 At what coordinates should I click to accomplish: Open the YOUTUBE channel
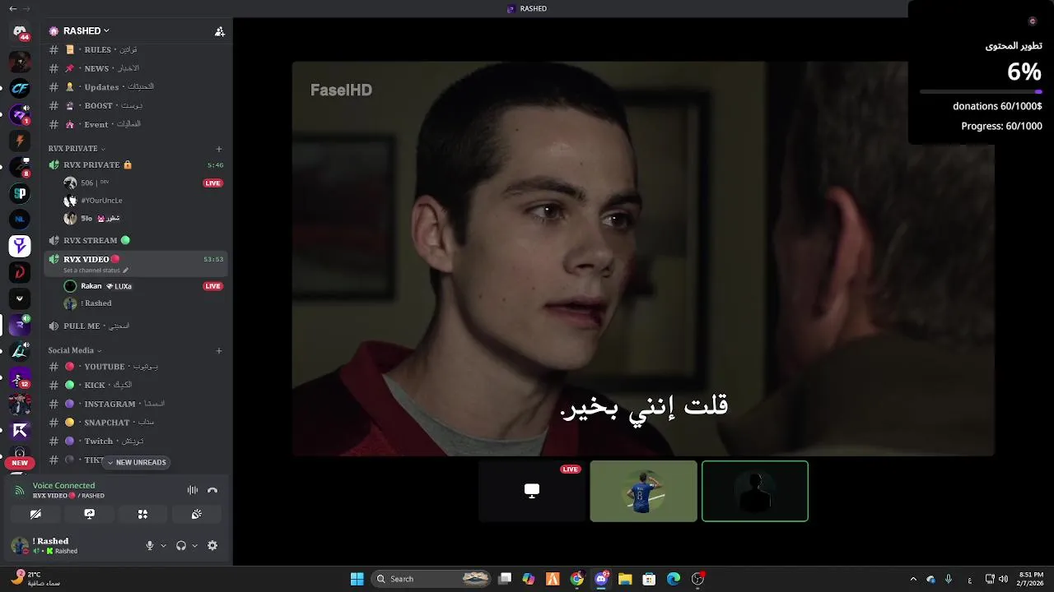136,367
